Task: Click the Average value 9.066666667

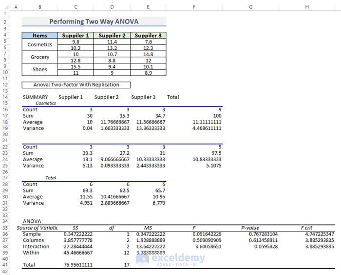Action: (115, 159)
